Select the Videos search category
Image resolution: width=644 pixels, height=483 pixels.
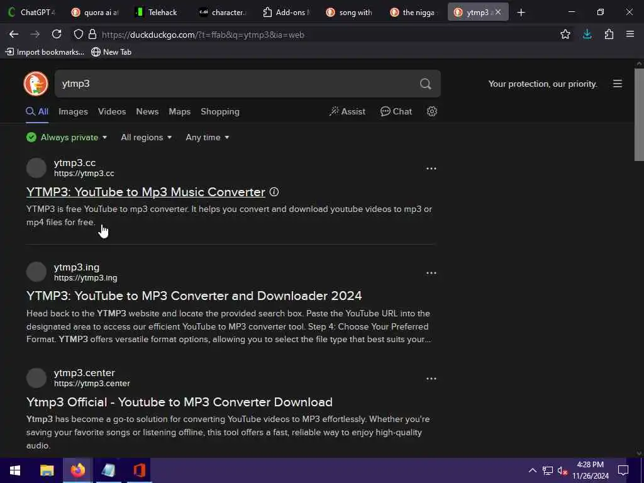[112, 111]
